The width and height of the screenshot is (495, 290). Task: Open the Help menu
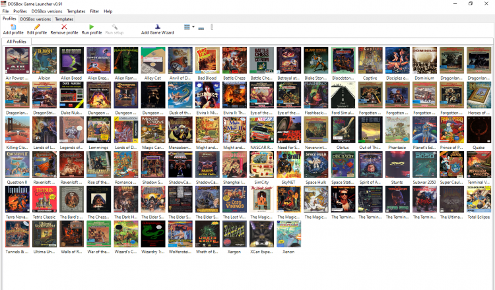pos(108,11)
